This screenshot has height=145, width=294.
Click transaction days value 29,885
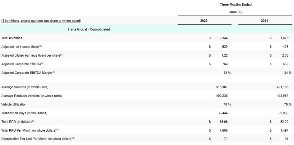coord(283,113)
